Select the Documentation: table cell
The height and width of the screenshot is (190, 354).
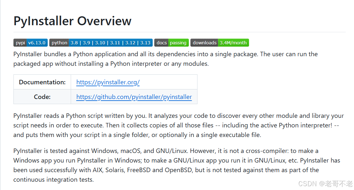click(42, 82)
